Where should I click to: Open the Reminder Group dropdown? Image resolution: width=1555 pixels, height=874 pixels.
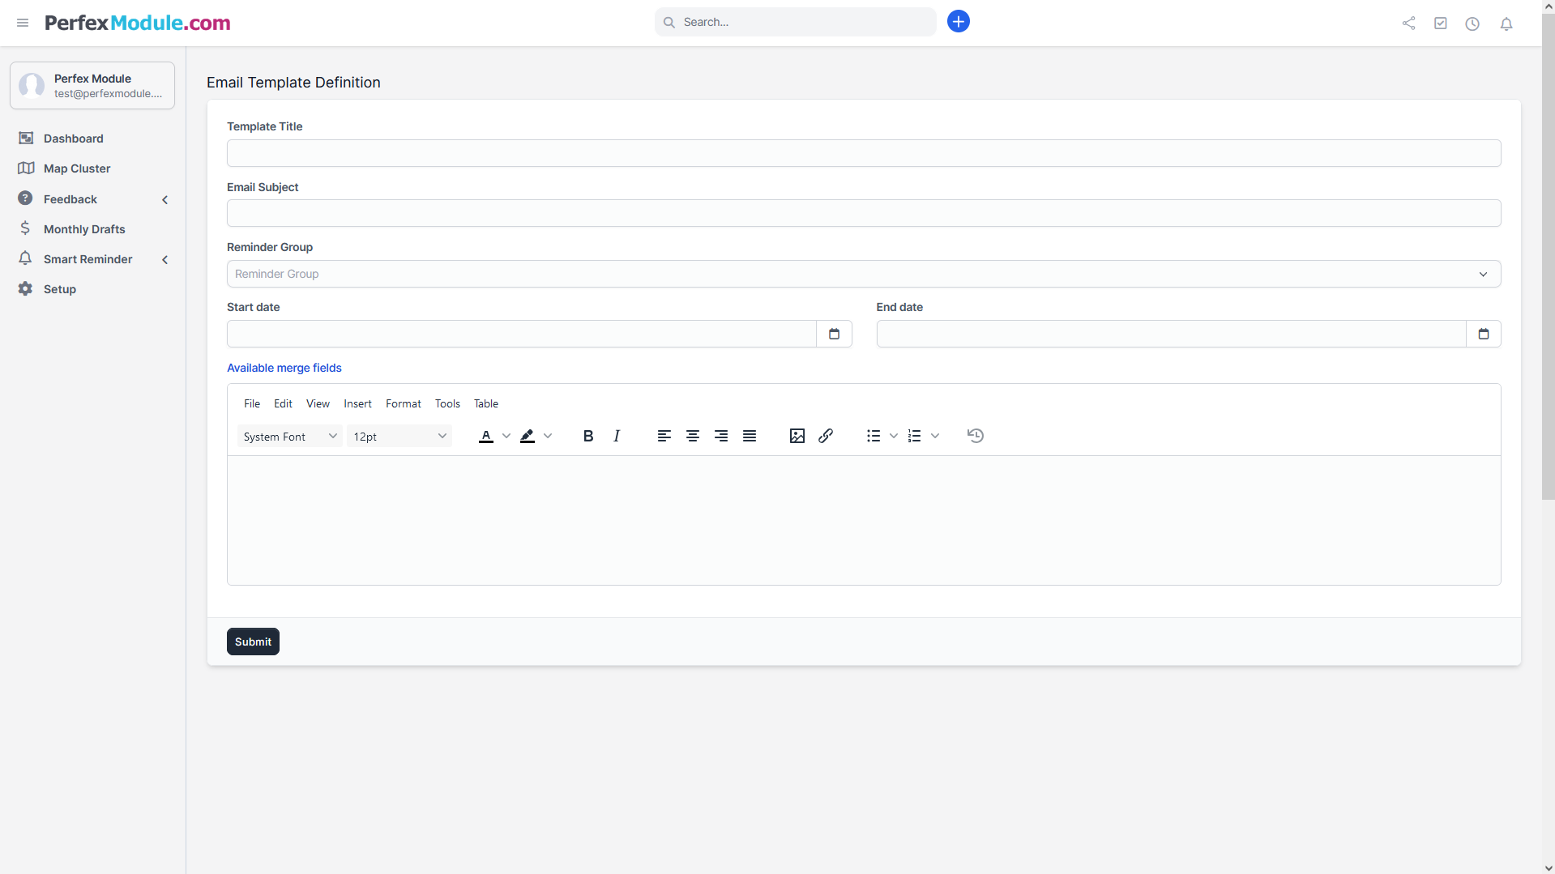coord(863,274)
